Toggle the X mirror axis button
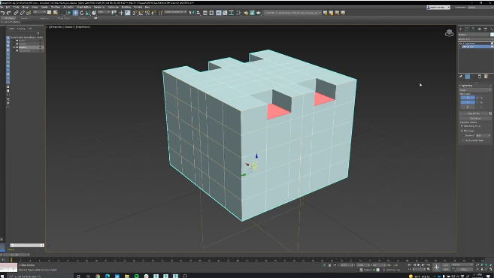 tap(467, 98)
